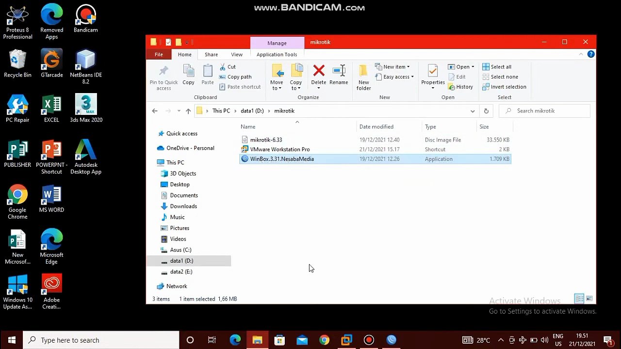This screenshot has height=349, width=621.
Task: Sort files by the Type column
Action: (449, 127)
